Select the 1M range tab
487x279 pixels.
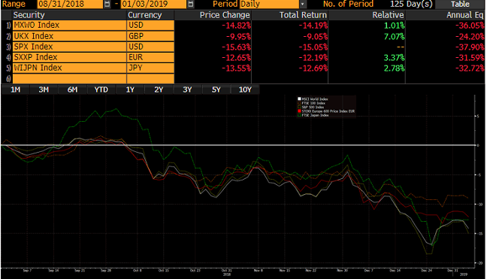(x=15, y=89)
